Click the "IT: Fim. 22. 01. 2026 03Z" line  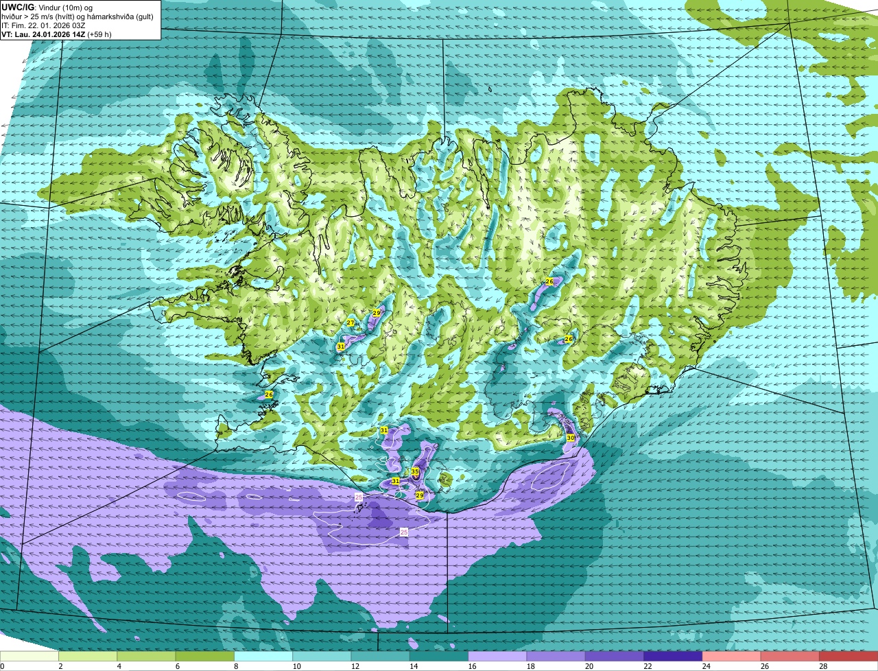[x=43, y=25]
